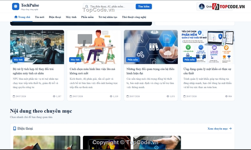The width and height of the screenshot is (251, 150).
Task: Click the Tìm kiếm search button
Action: coord(144,6)
